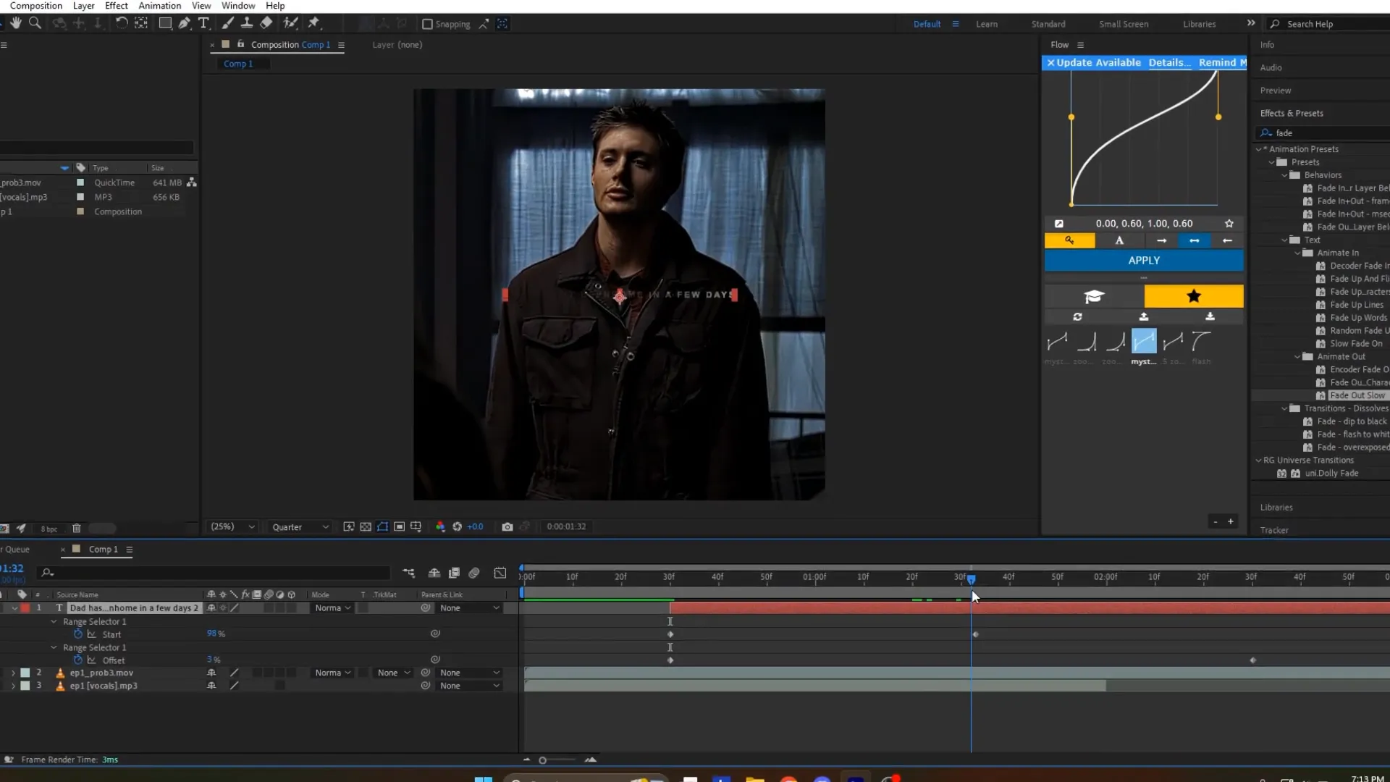
Task: Open the Quarter resolution dropdown
Action: 300,527
